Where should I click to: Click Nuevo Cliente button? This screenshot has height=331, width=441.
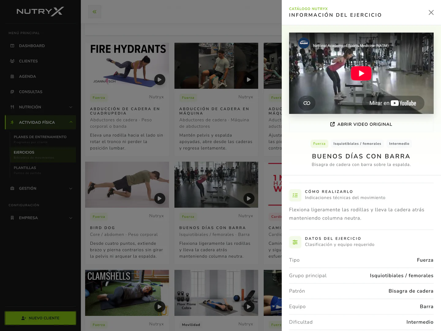click(40, 318)
